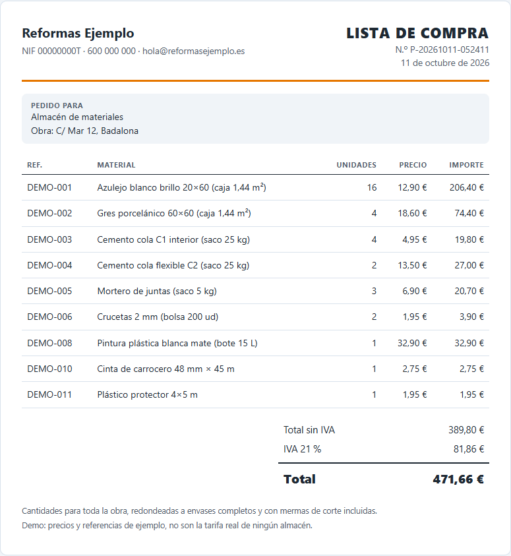511x556 pixels.
Task: Click the LISTA DE COMPRA heading
Action: [417, 34]
